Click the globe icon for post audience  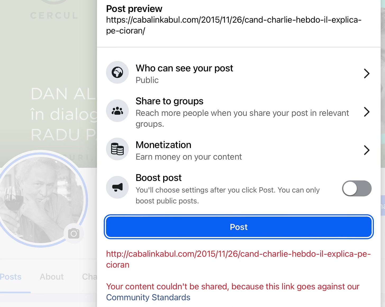[117, 72]
